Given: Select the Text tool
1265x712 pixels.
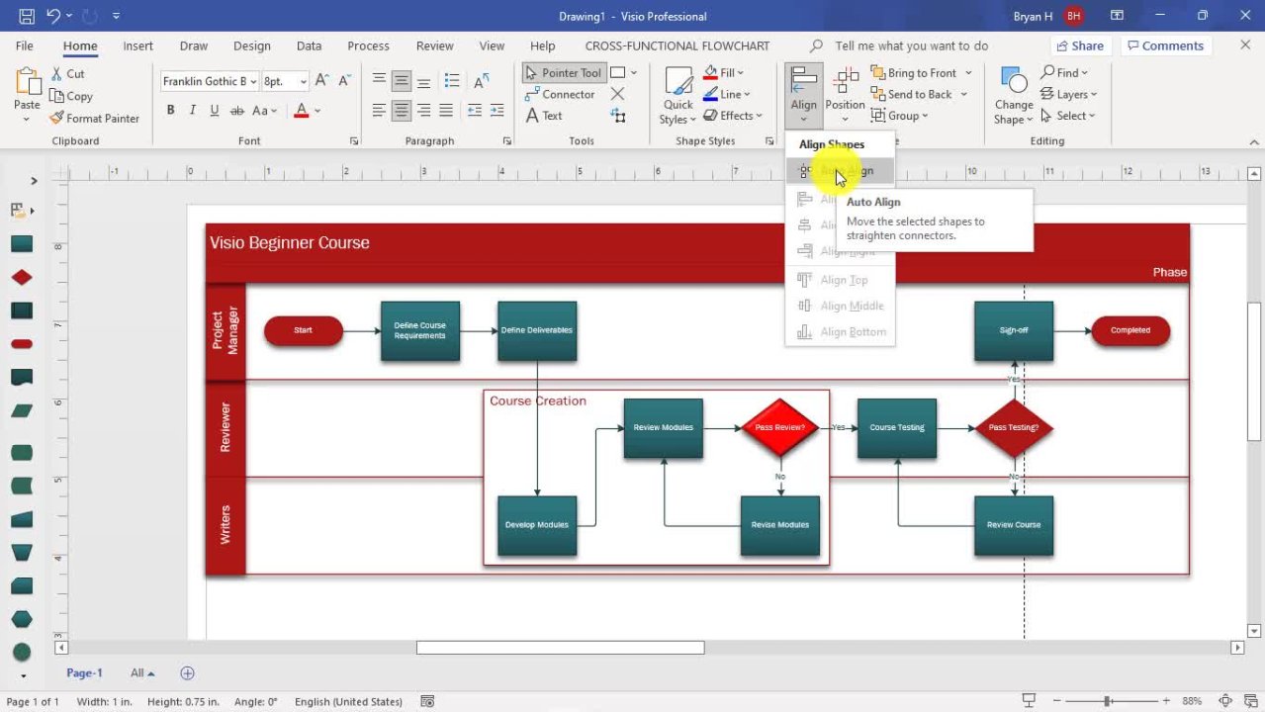Looking at the screenshot, I should 544,116.
